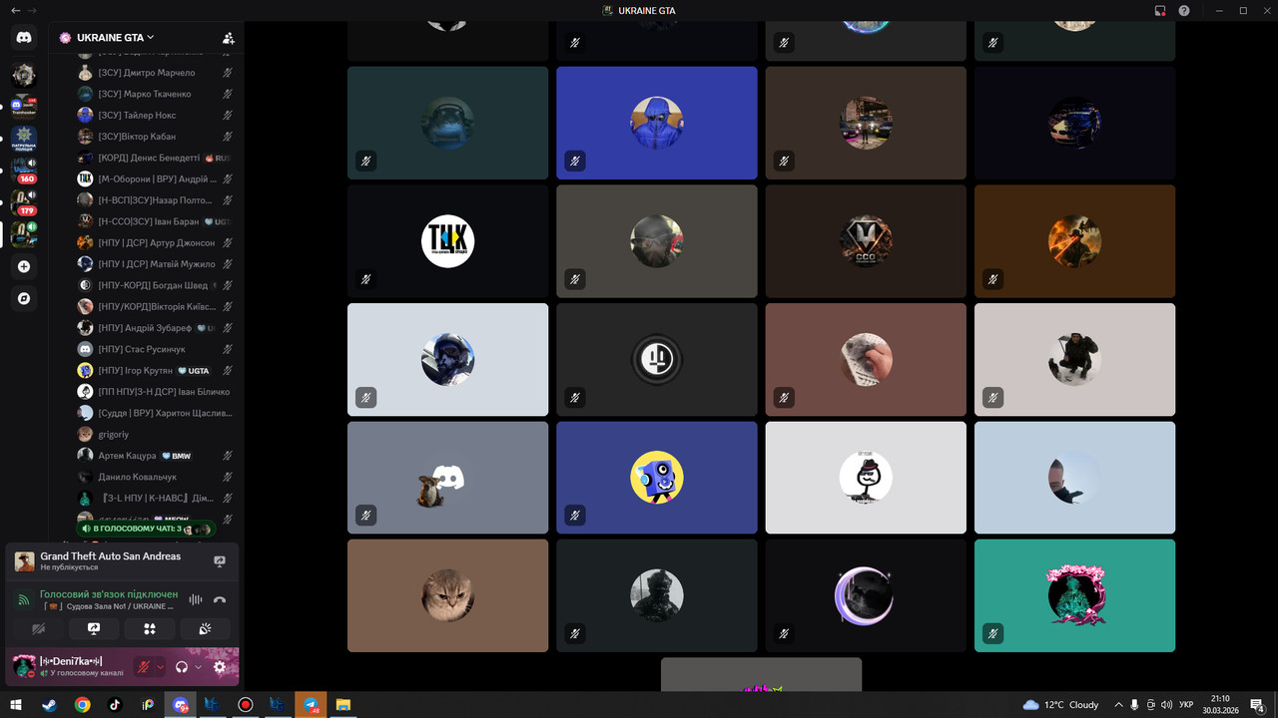Open own avatar |Deni7ka| profile
Image resolution: width=1278 pixels, height=718 pixels.
pos(24,667)
